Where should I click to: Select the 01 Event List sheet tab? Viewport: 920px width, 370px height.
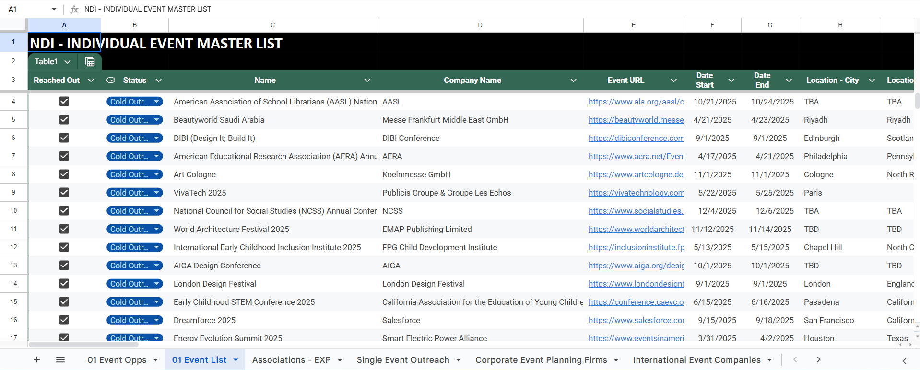click(199, 360)
